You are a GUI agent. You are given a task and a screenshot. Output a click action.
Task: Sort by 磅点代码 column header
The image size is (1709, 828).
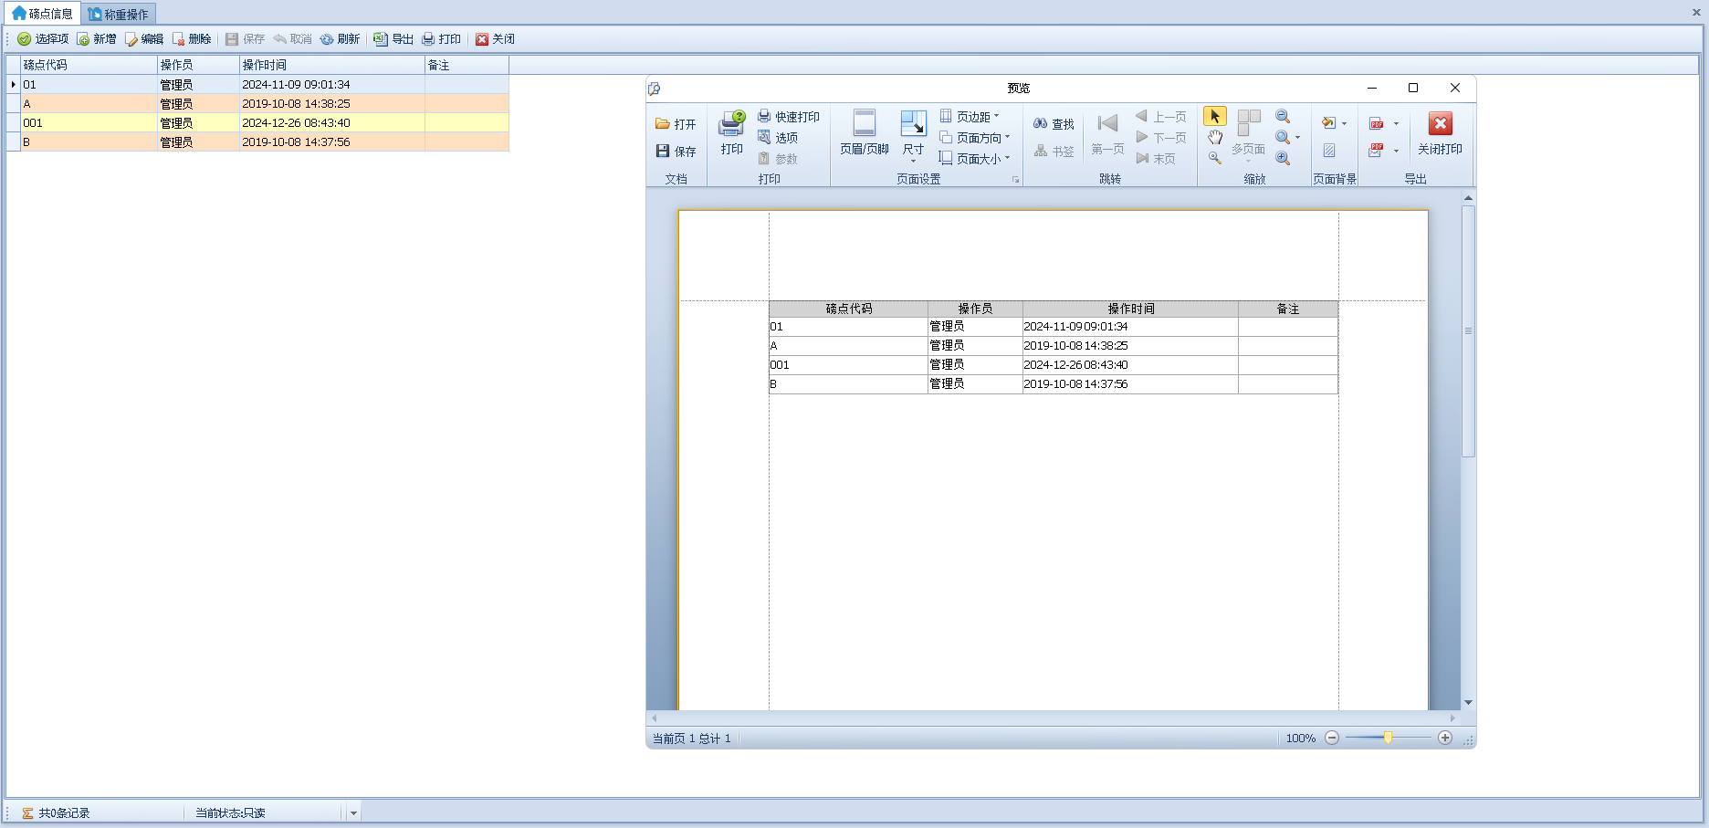point(89,65)
